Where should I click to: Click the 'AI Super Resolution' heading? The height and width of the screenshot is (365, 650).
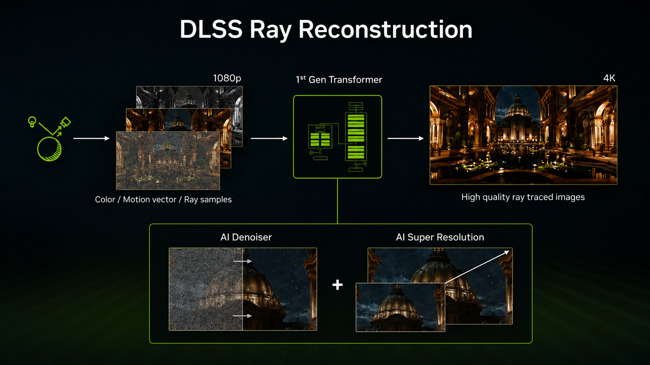(440, 237)
